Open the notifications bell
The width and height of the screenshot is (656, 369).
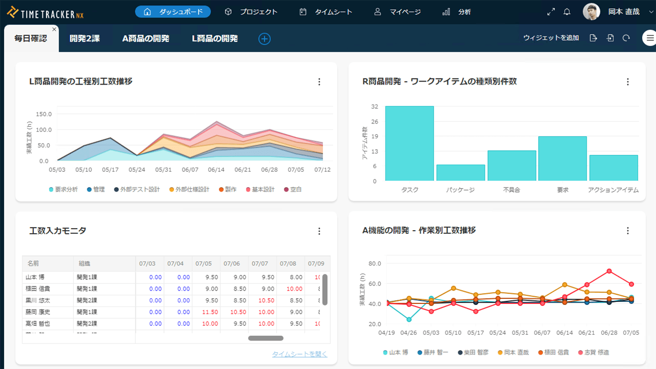[567, 12]
